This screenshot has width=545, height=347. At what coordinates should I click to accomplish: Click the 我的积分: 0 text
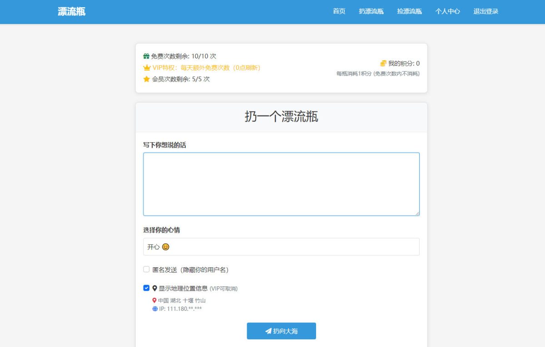404,63
